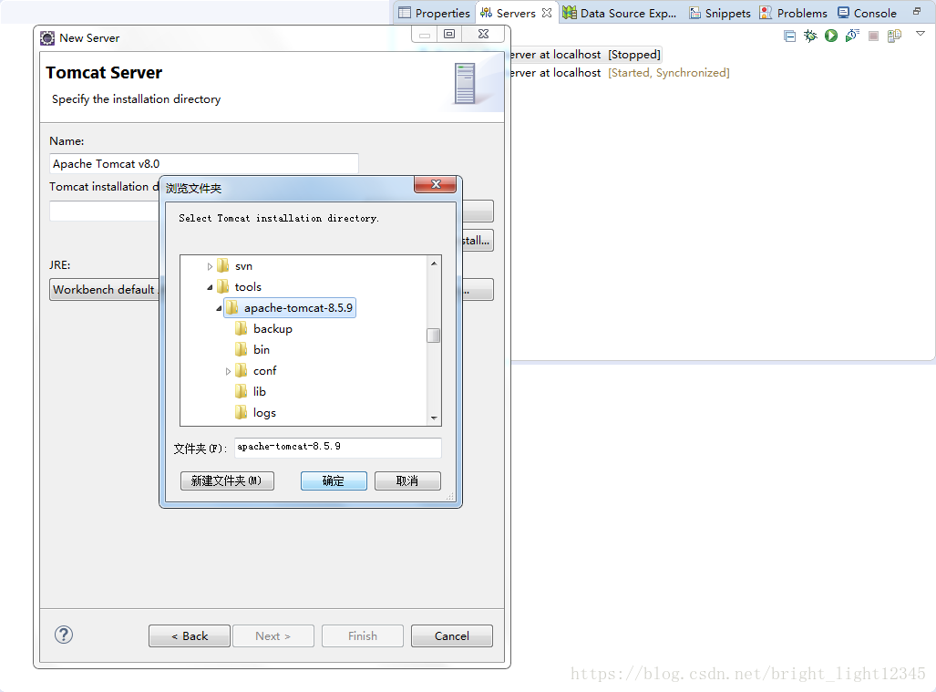Viewport: 936px width, 692px height.
Task: Expand the conf folder node
Action: coord(228,371)
